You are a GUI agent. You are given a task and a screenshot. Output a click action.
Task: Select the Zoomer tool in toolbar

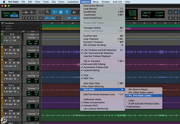click(47, 12)
